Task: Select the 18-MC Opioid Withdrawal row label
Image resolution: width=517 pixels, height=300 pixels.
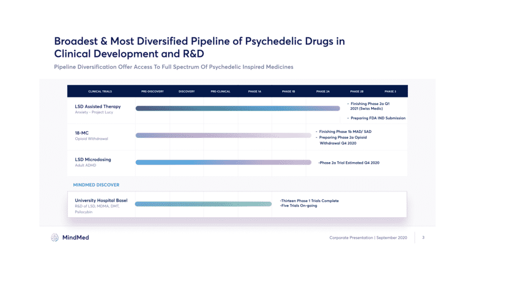Action: (x=91, y=135)
